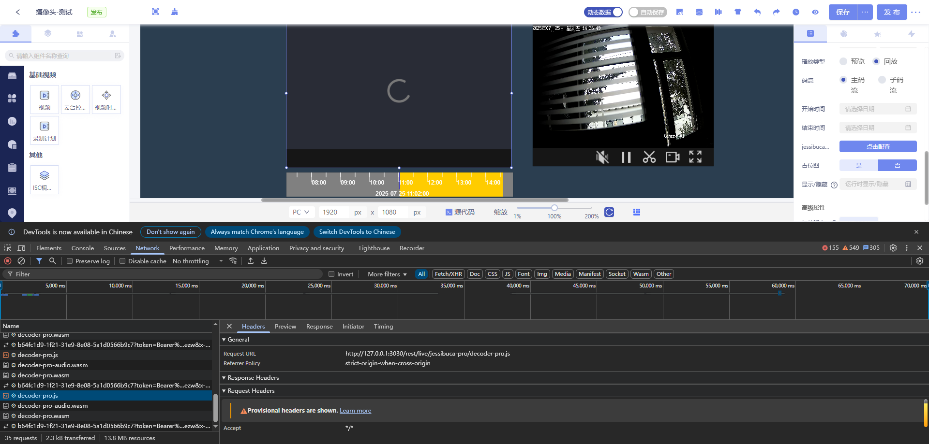Image resolution: width=929 pixels, height=444 pixels.
Task: Open the 显示/隐藏 selector
Action: pyautogui.click(x=878, y=184)
